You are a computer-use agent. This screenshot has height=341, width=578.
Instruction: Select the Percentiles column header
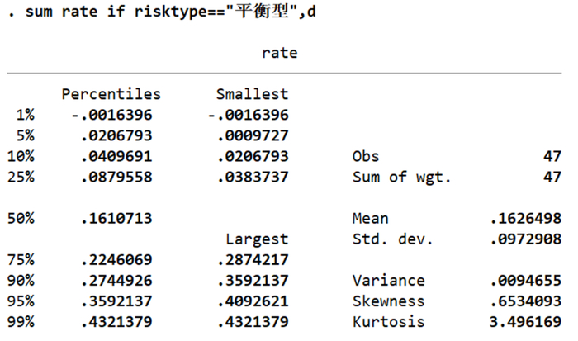point(111,94)
